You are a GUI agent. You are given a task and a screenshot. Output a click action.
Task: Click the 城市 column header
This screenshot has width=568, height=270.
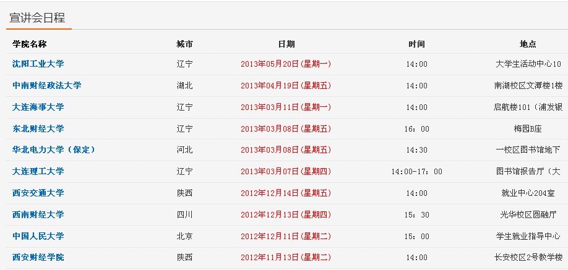[x=184, y=44]
